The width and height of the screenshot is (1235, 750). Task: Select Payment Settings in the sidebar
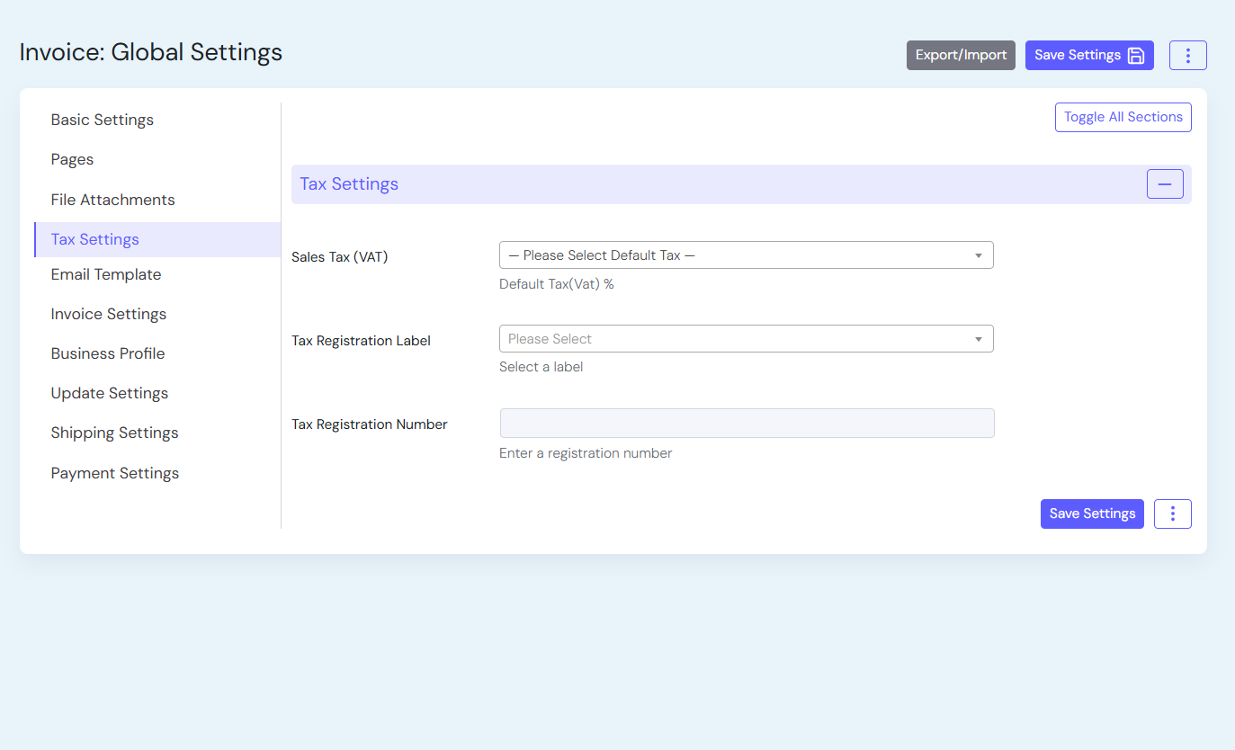[x=115, y=473]
